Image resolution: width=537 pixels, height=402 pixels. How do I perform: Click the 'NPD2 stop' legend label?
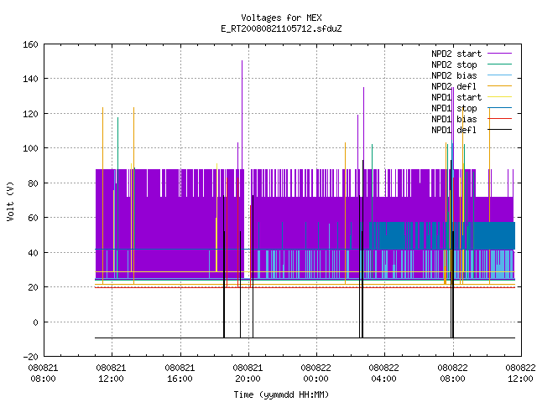454,64
